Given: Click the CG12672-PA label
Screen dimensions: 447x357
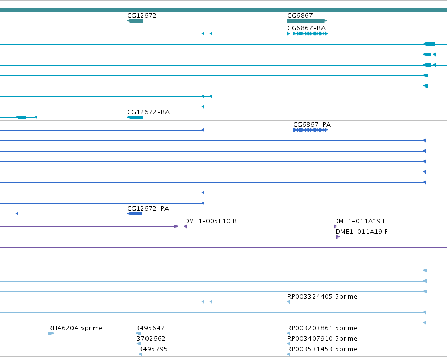Looking at the screenshot, I should 148,209.
